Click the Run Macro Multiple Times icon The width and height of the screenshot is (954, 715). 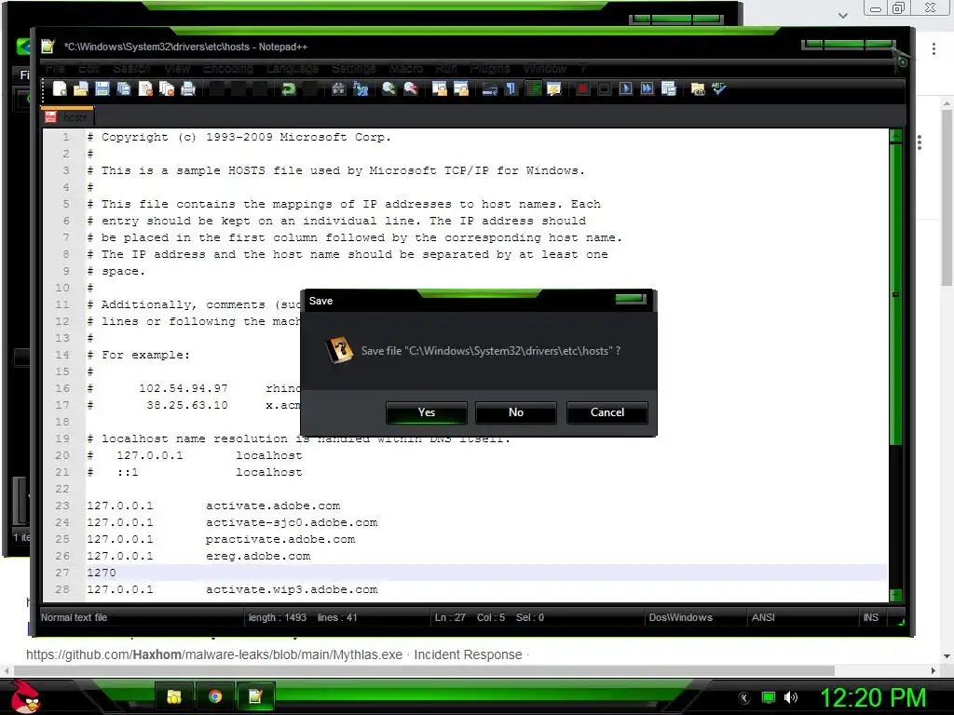pos(647,88)
